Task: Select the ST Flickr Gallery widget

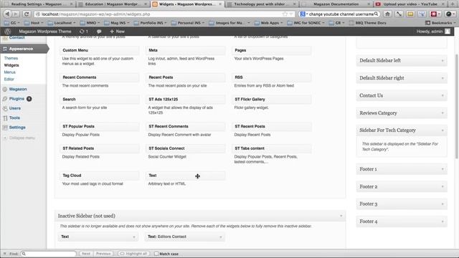Action: [271, 100]
